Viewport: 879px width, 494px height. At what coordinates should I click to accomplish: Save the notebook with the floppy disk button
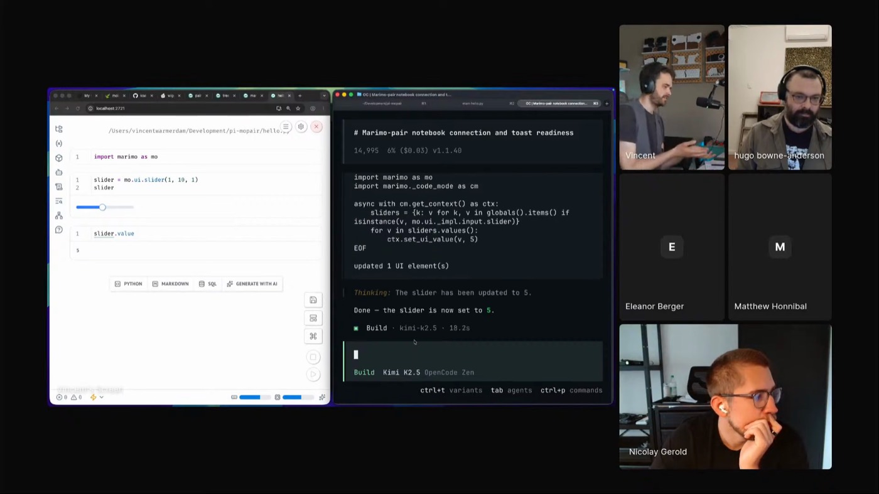click(x=313, y=300)
